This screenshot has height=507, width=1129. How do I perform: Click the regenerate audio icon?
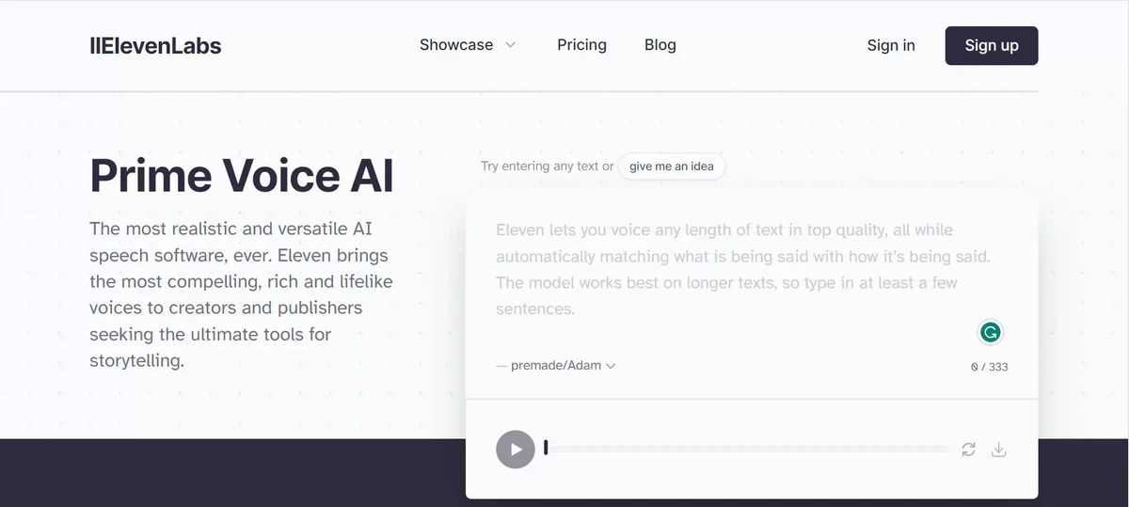(968, 450)
